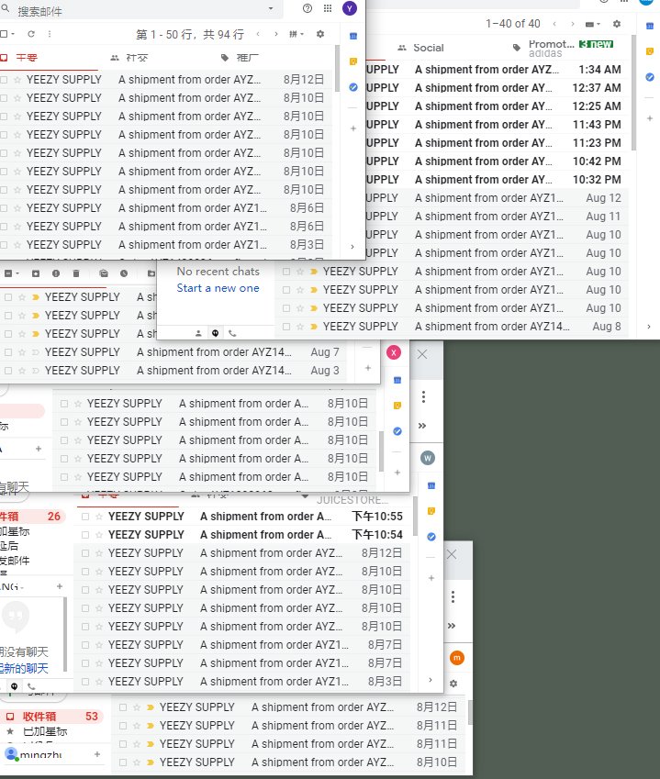Open search options dropdown in 搜索邮件 box
This screenshot has height=779, width=660.
click(x=271, y=8)
